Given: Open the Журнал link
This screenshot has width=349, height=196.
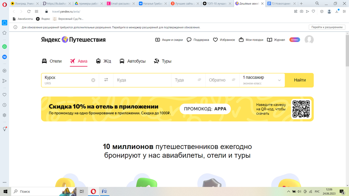Looking at the screenshot, I should tap(276, 40).
